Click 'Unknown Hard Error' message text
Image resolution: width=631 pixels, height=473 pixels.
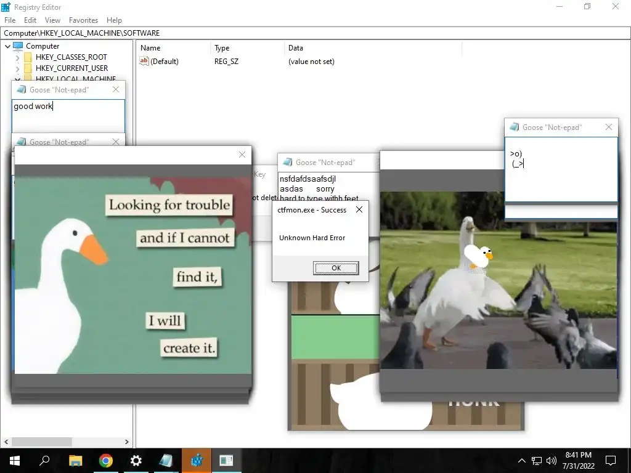point(312,238)
